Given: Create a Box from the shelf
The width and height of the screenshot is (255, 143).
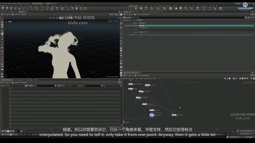Looking at the screenshot, I should tap(3, 8).
